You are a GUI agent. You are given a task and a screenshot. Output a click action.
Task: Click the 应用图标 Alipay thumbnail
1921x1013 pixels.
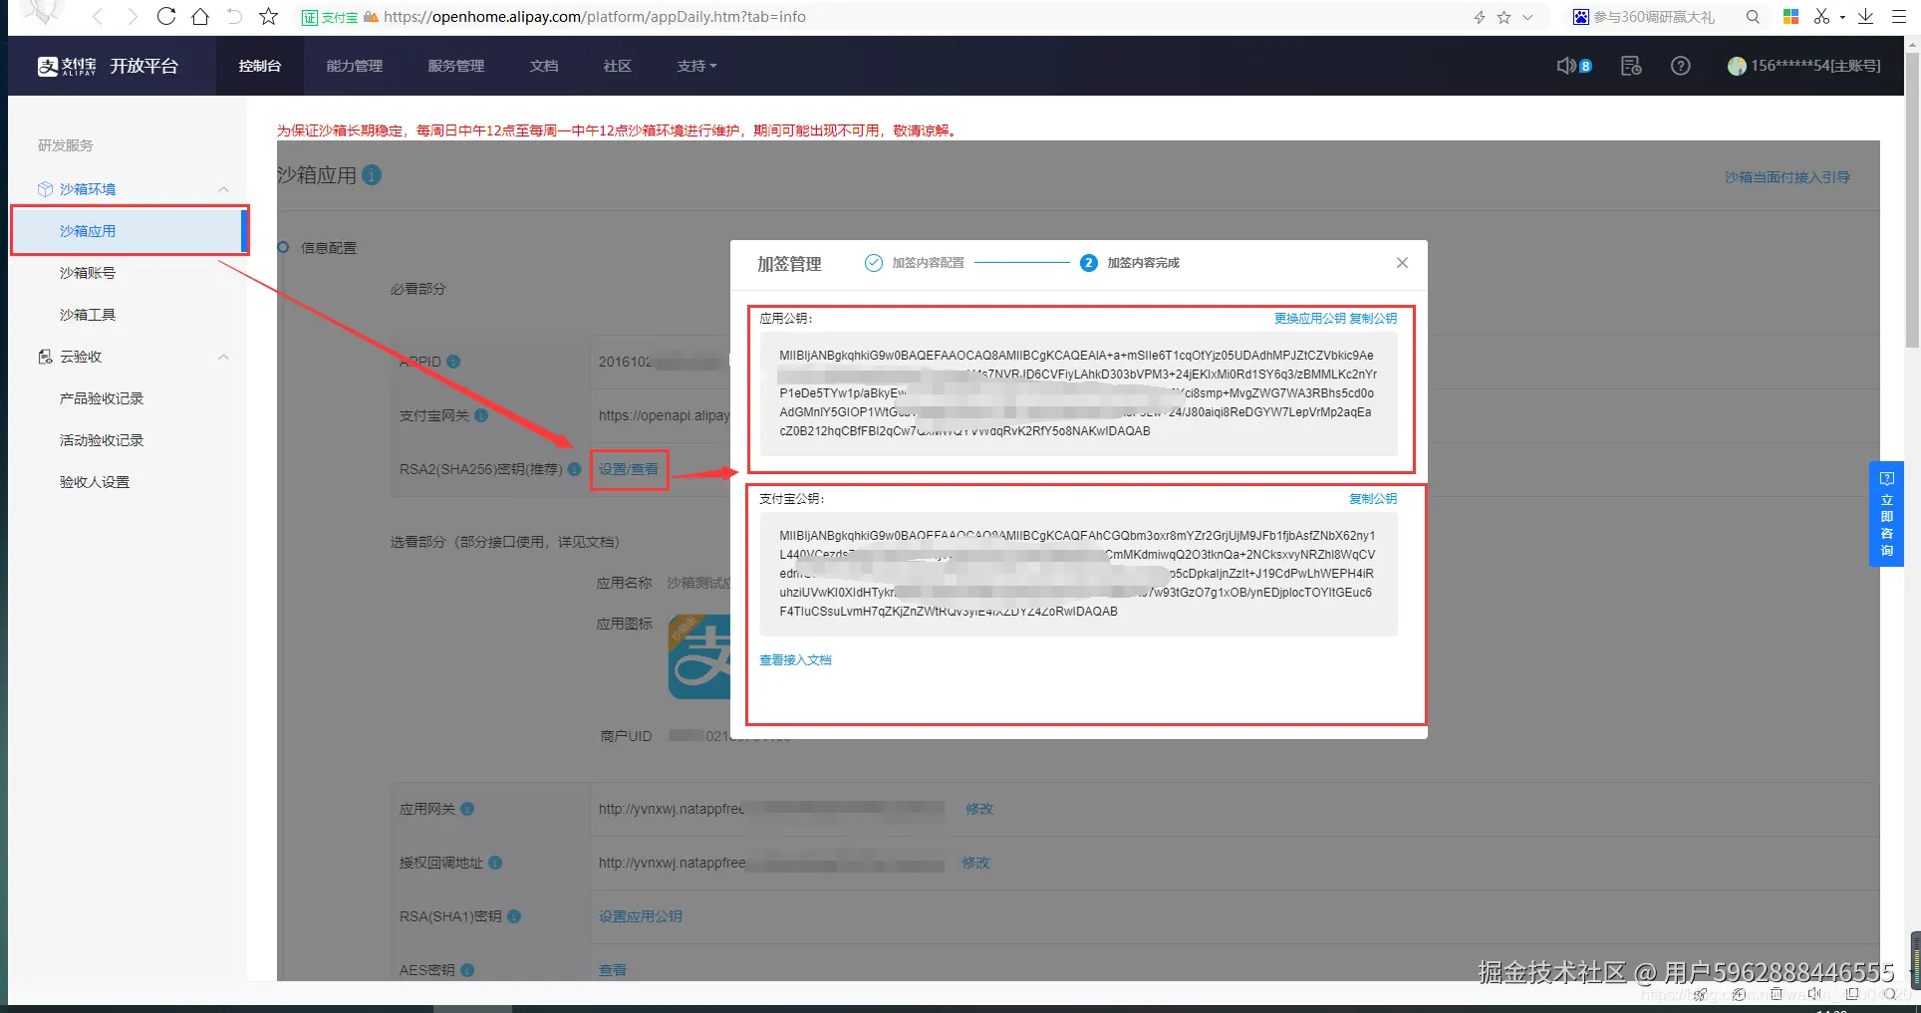pos(699,657)
